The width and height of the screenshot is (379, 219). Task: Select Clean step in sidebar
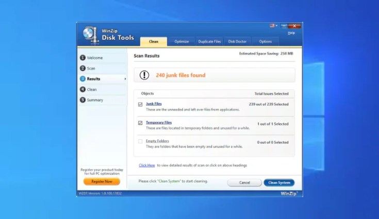[x=102, y=89]
